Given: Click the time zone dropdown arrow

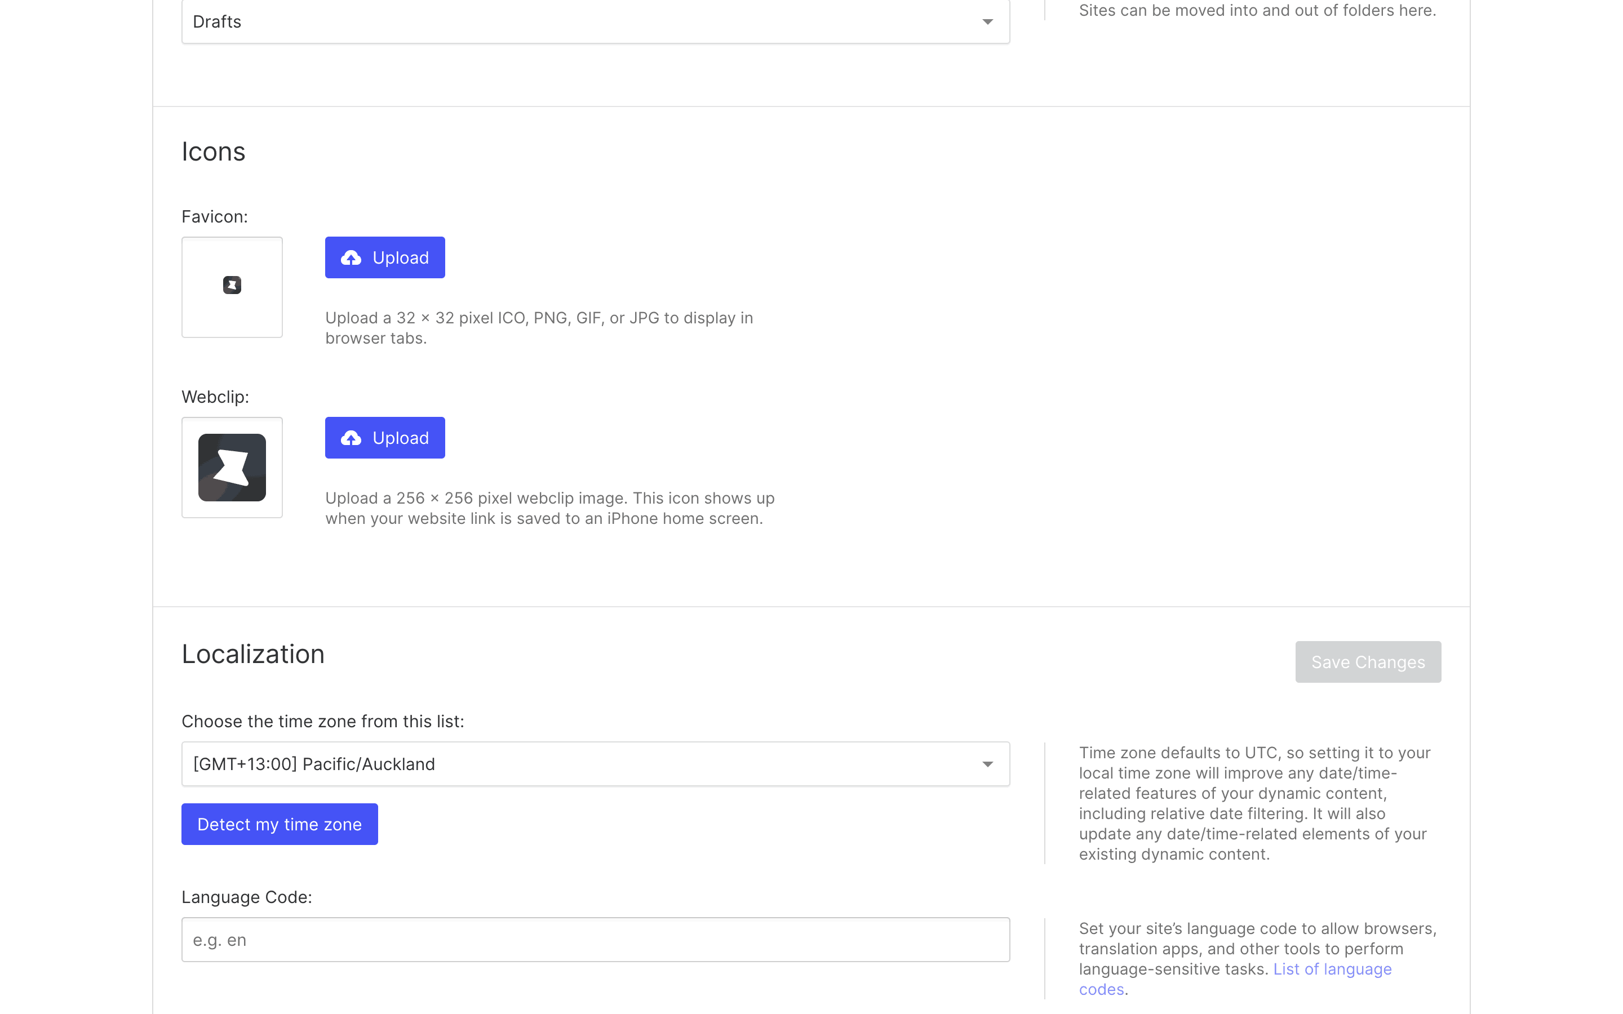Looking at the screenshot, I should point(988,764).
